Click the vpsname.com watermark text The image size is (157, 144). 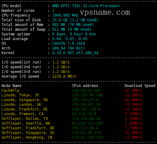[105, 13]
